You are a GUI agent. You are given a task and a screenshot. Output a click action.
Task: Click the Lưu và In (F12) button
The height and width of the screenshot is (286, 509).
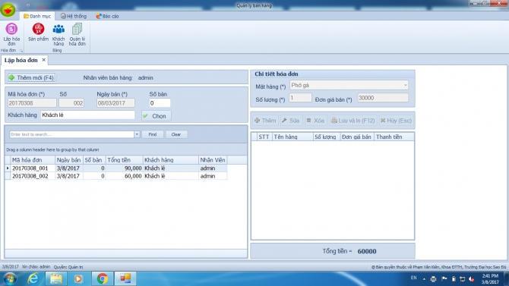[x=353, y=121]
